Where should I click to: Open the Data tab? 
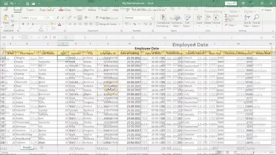[79, 10]
